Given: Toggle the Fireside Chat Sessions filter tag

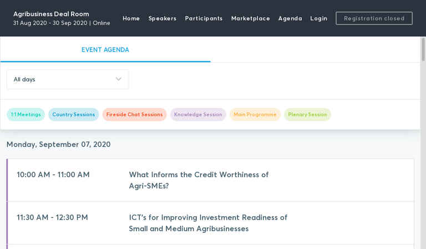Looking at the screenshot, I should (x=134, y=115).
